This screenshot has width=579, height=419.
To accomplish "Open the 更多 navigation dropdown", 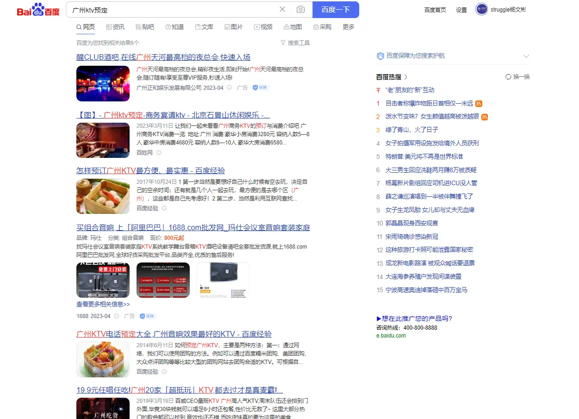I will pos(349,27).
